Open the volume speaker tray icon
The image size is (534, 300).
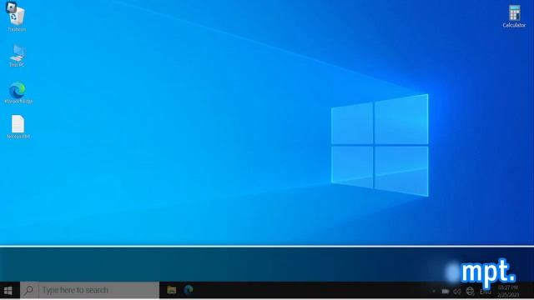(x=457, y=291)
